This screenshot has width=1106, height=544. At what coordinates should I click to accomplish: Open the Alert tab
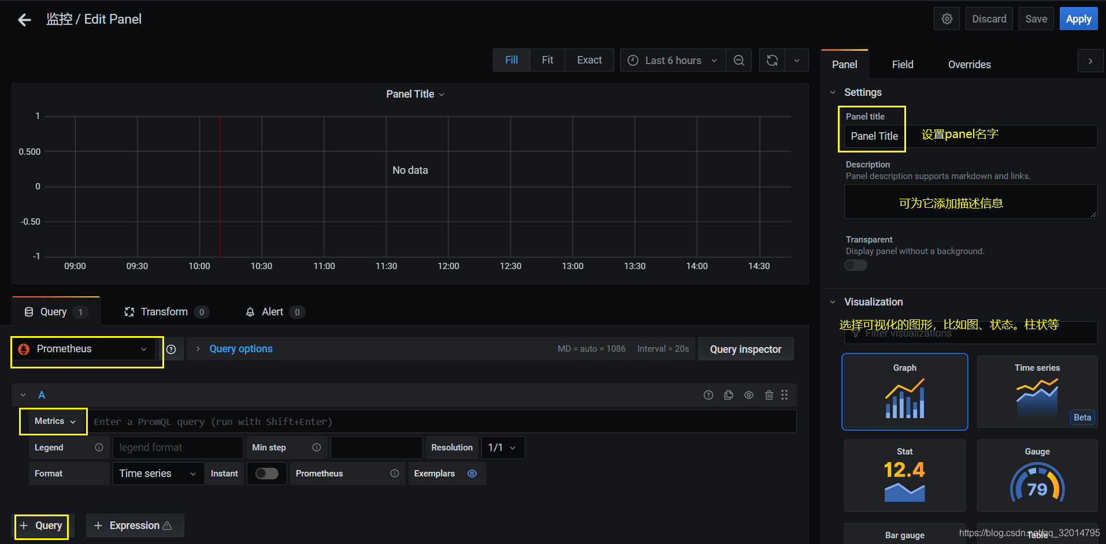pos(274,312)
